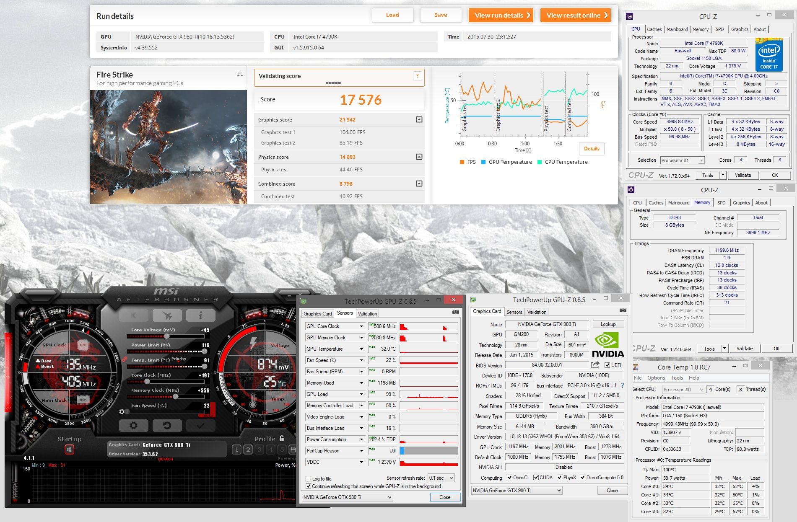This screenshot has width=797, height=522.
Task: Click the BIOS export arrow icon in GPU-Z
Action: tap(595, 365)
